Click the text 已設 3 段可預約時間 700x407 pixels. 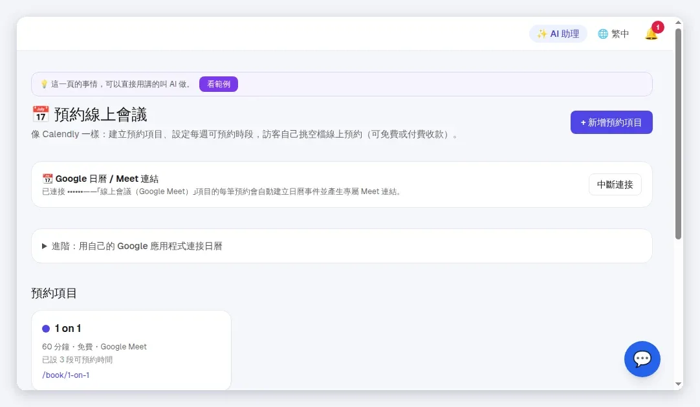pos(77,360)
